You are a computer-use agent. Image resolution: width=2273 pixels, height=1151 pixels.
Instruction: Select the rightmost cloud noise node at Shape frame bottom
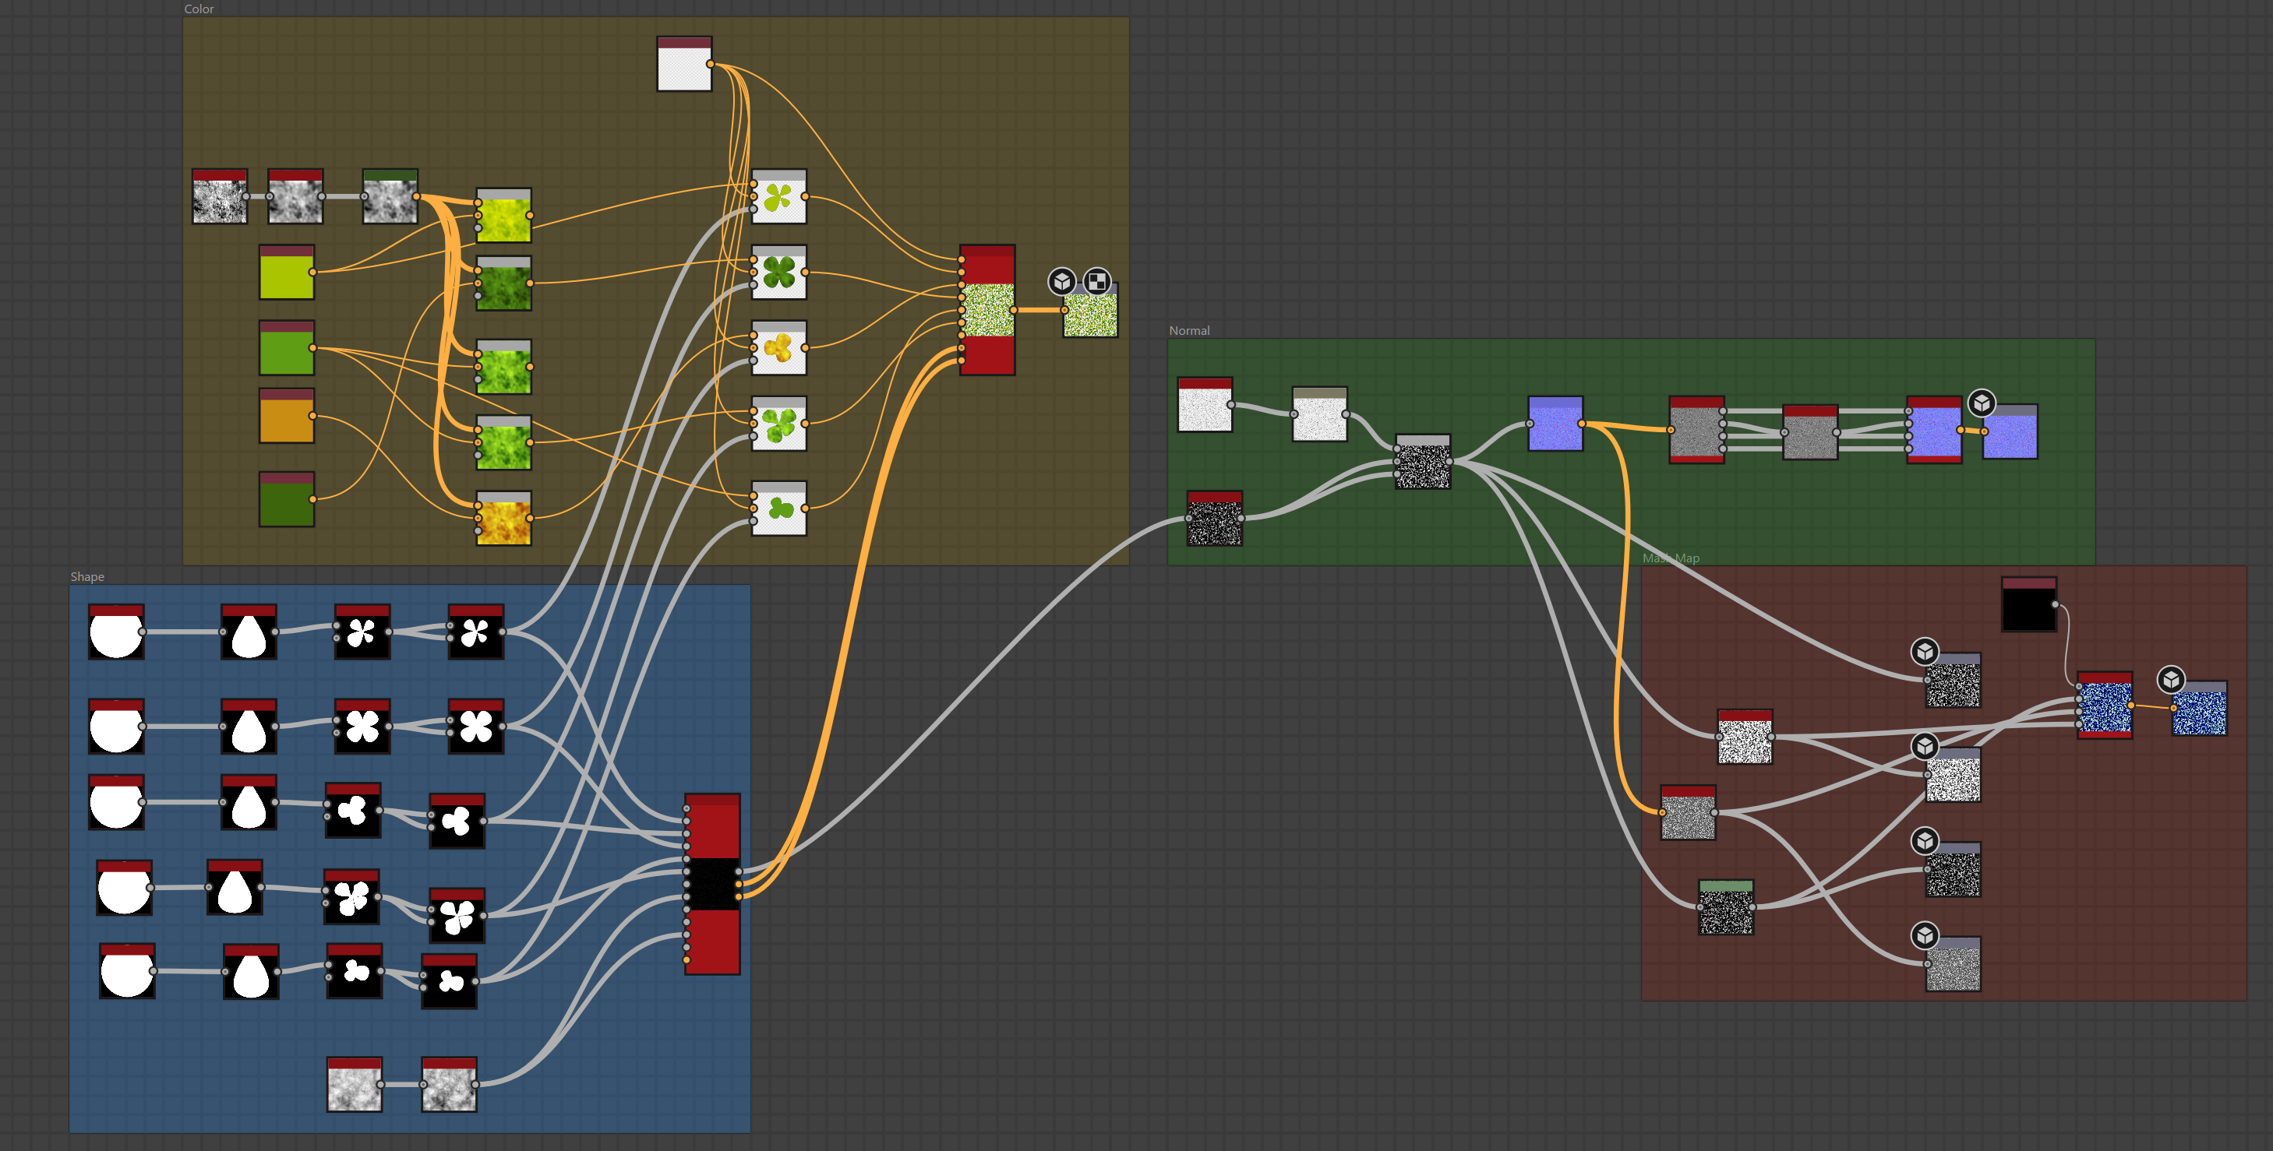click(449, 1085)
